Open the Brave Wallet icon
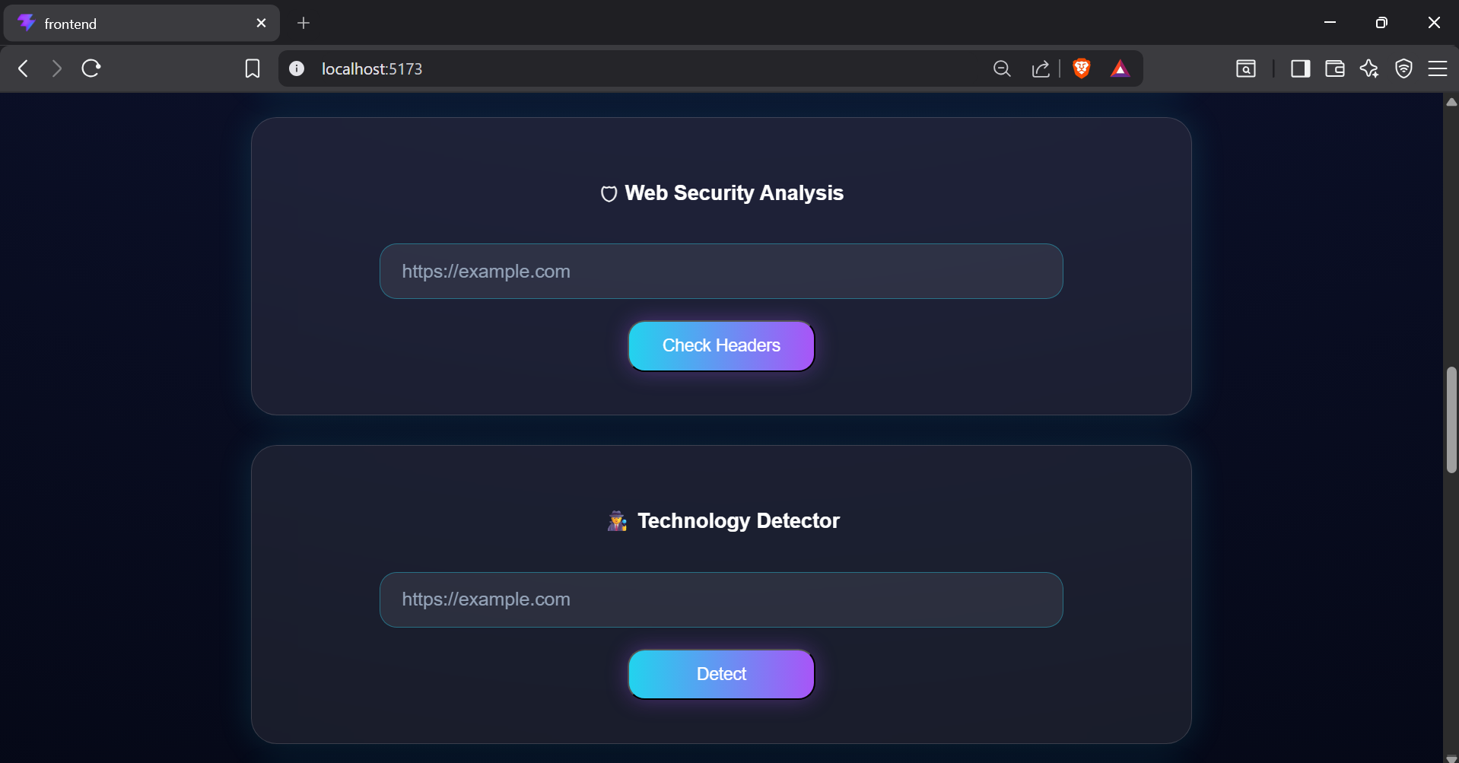The height and width of the screenshot is (763, 1459). [1334, 68]
